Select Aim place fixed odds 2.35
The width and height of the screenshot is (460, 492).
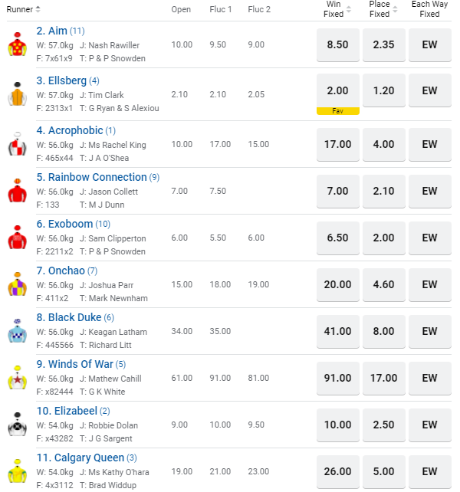tap(383, 44)
